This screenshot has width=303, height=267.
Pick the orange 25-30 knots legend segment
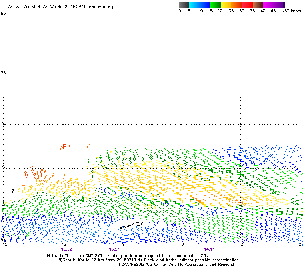(237, 5)
